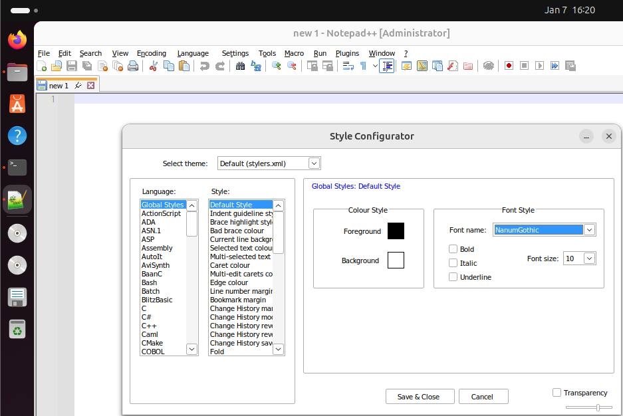This screenshot has height=416, width=623.
Task: Click the Replace toolbar icon
Action: [x=255, y=66]
